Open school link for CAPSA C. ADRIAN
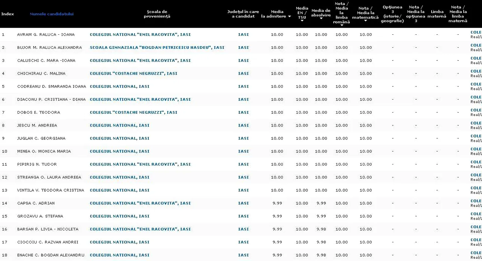Viewport: 482px width, 261px height. [x=140, y=203]
